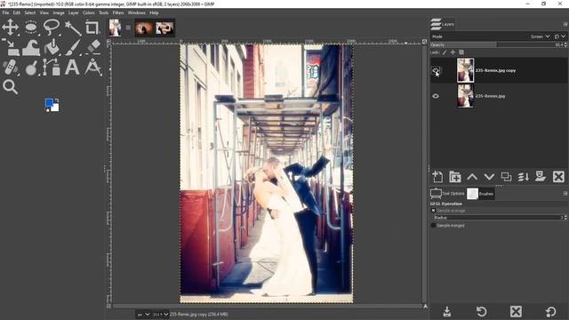Image resolution: width=569 pixels, height=320 pixels.
Task: Select the Crop tool
Action: pos(92,28)
